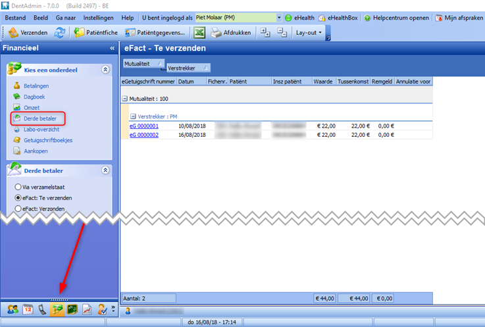Open Labo-overzicht in the side panel
The width and height of the screenshot is (485, 327).
[x=41, y=130]
